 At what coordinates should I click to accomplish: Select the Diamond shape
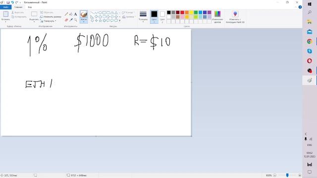(x=96, y=17)
